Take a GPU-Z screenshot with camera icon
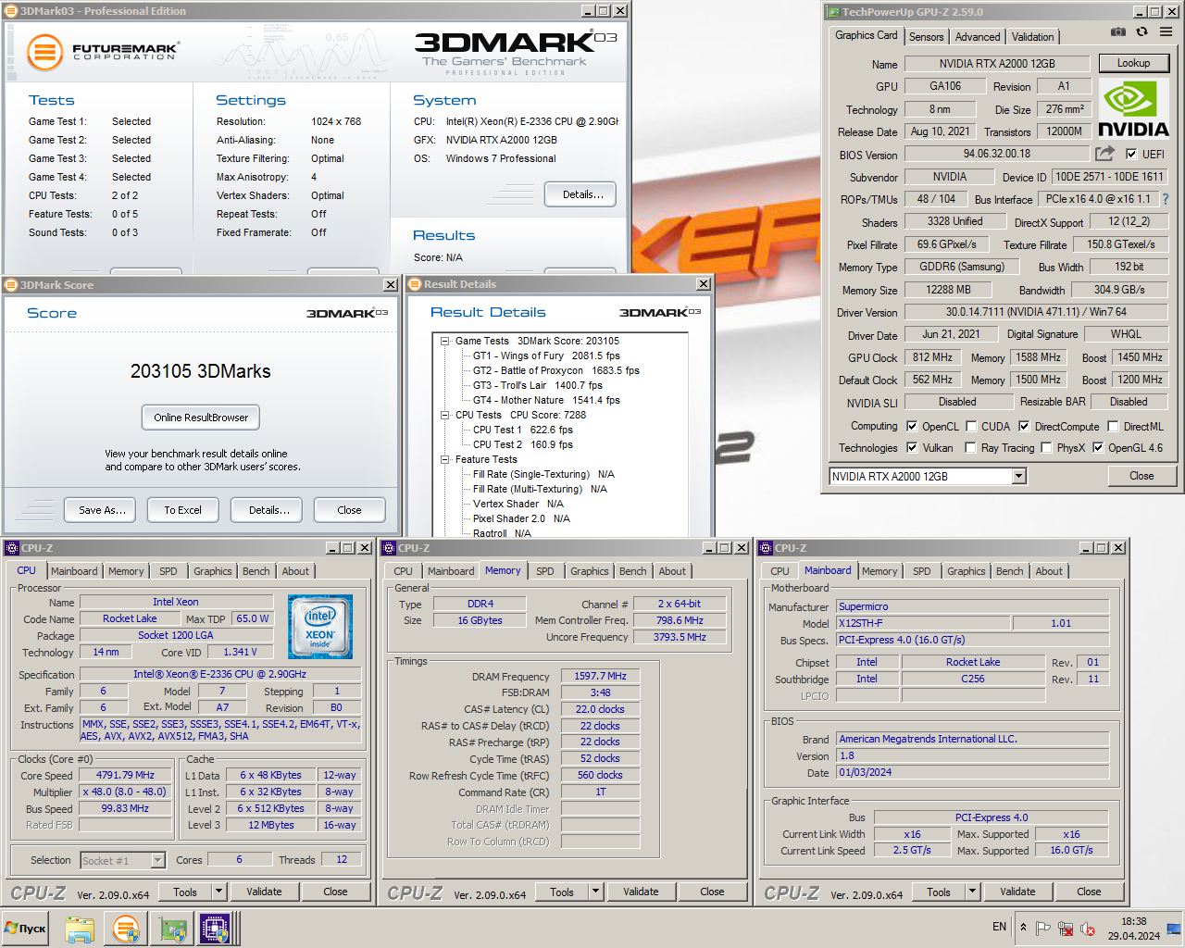Viewport: 1185px width, 948px height. coord(1118,31)
